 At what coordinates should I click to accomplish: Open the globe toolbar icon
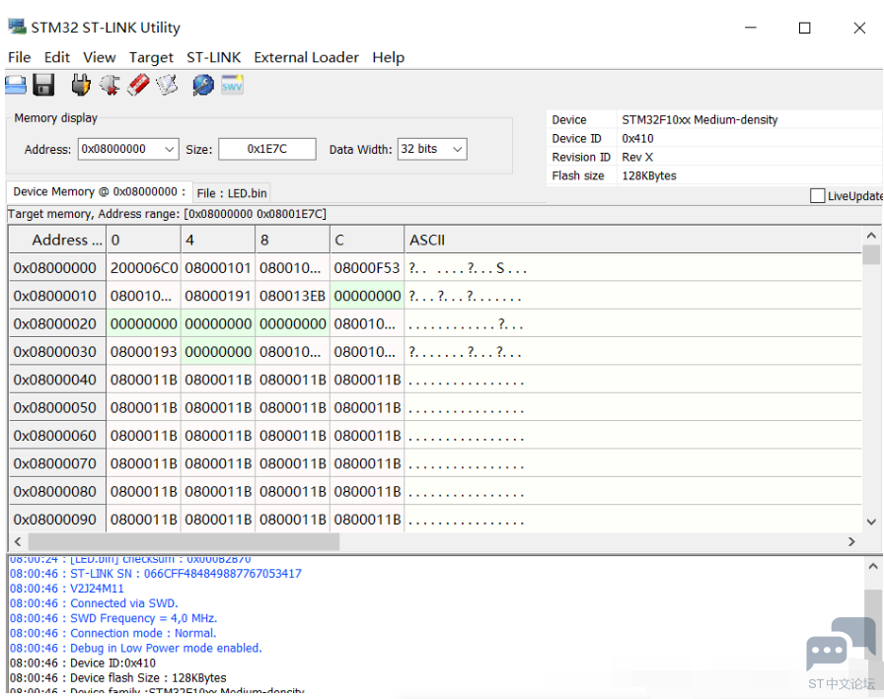pos(203,85)
